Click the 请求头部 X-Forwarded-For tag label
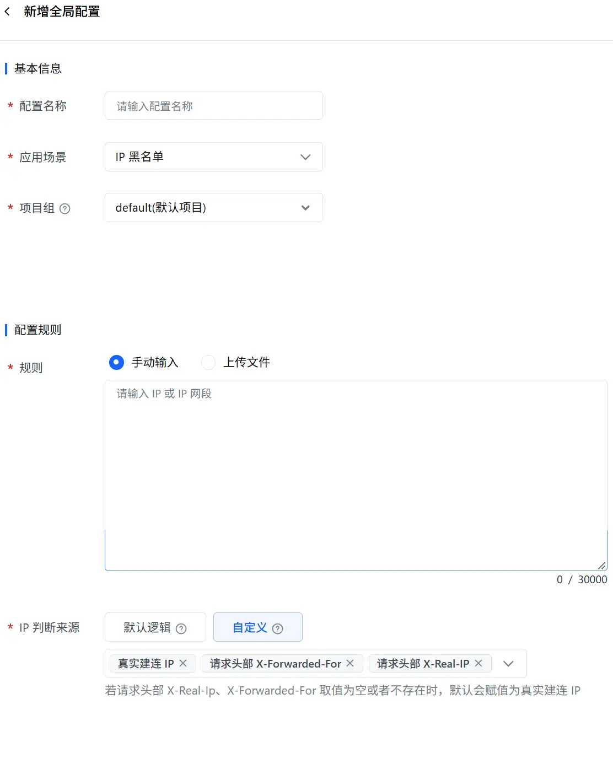 coord(276,664)
